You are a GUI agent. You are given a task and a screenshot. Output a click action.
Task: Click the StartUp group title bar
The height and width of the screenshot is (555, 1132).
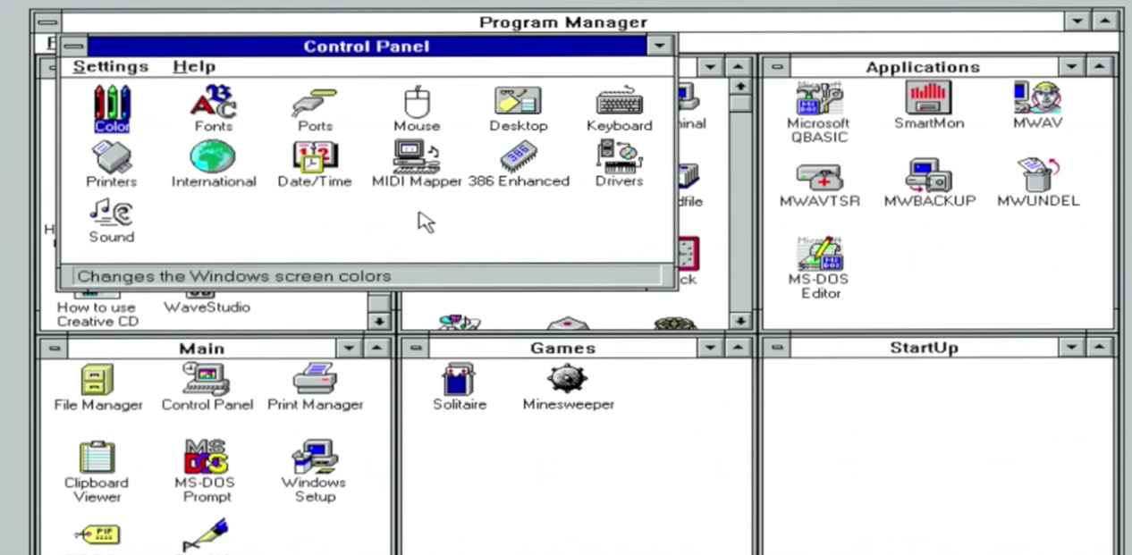923,348
